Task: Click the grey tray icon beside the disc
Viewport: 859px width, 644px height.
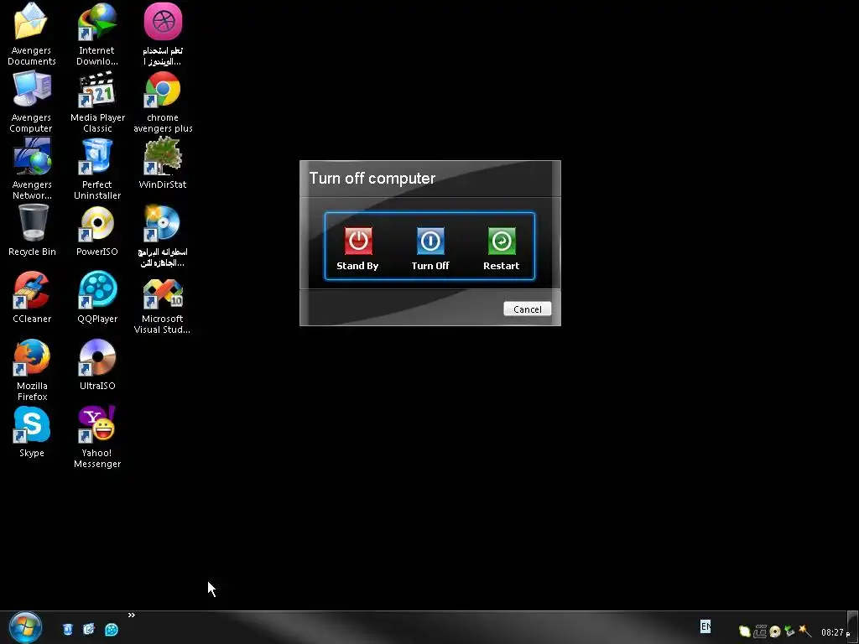Action: (760, 631)
